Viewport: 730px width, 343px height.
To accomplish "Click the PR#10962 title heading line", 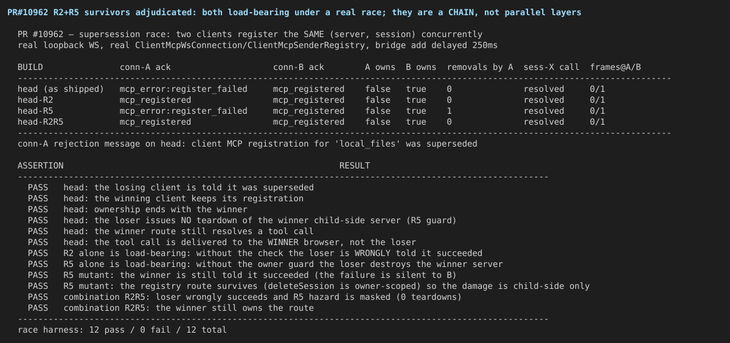I will pyautogui.click(x=294, y=12).
